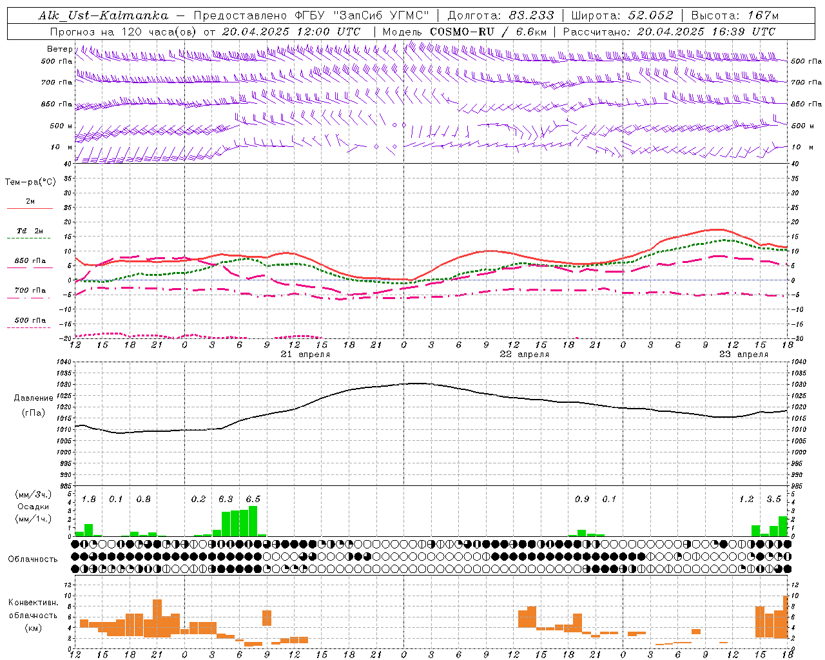Click the tallest green precipitation bar
This screenshot has height=660, width=825.
pos(253,521)
